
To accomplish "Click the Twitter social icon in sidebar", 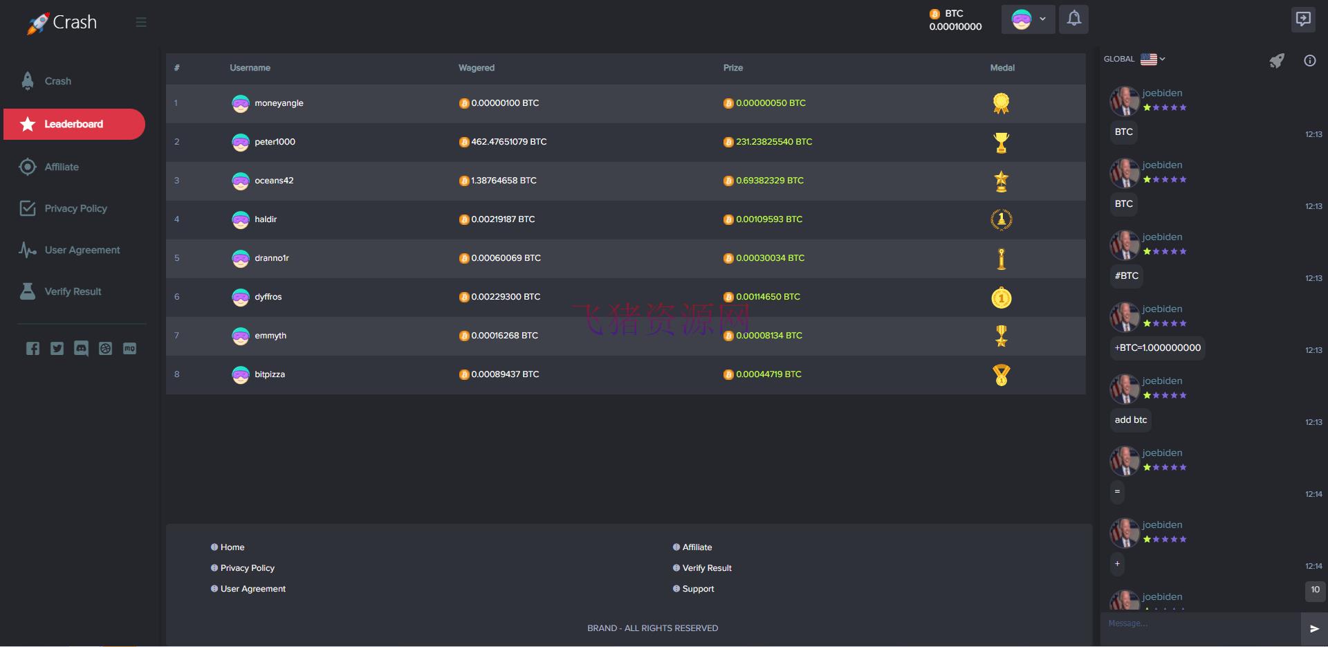I will (57, 349).
